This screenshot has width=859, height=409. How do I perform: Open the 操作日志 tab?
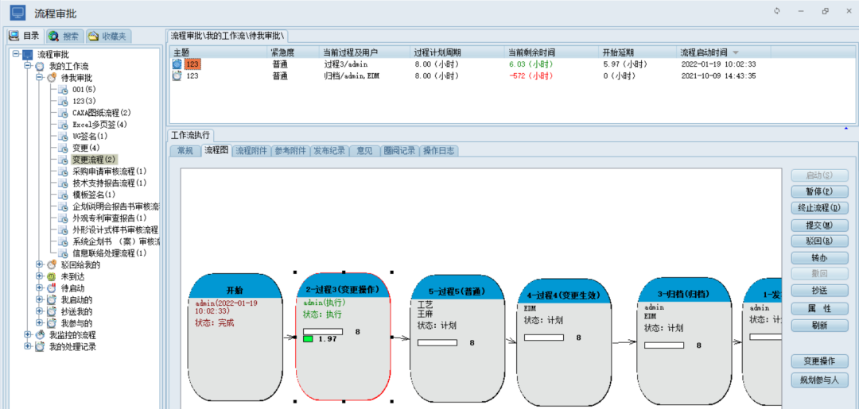coord(438,150)
